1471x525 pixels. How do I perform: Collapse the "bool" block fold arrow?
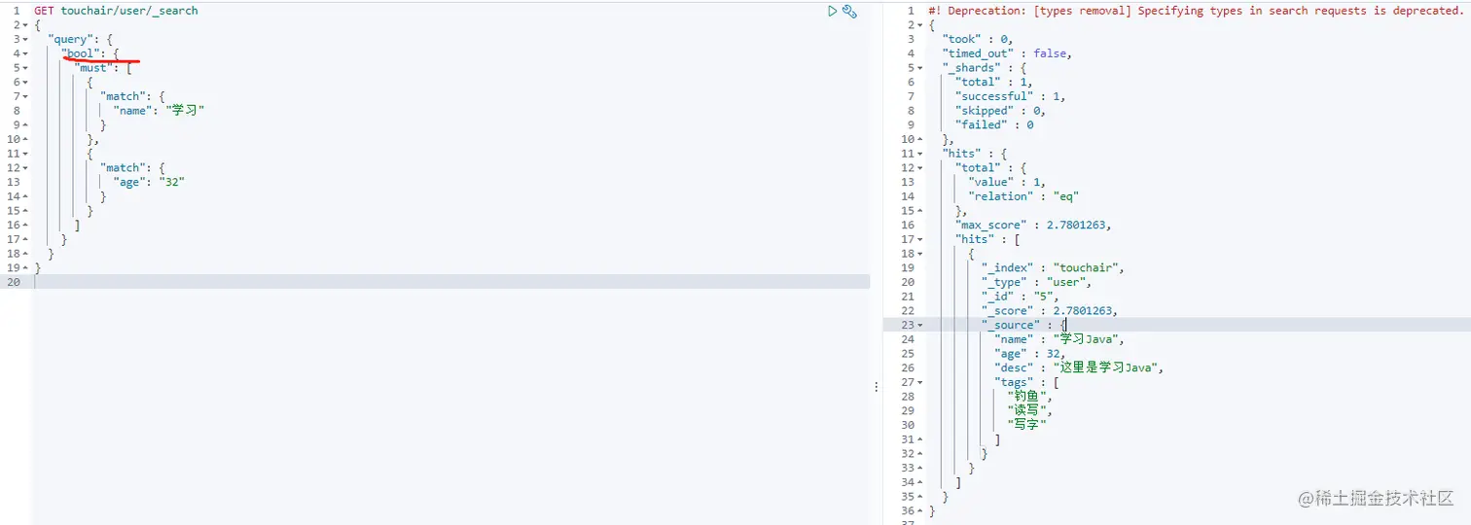click(25, 53)
